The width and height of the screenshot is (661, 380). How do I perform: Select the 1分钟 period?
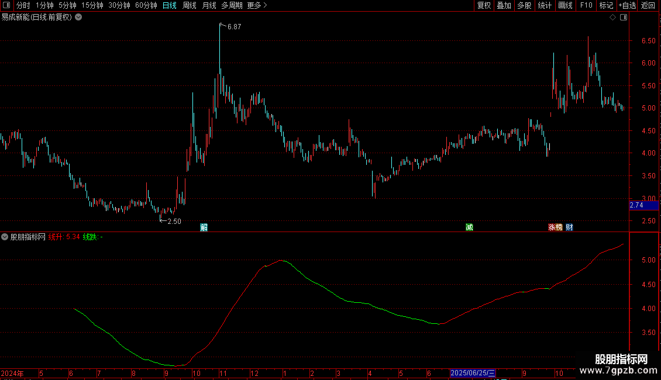point(44,5)
